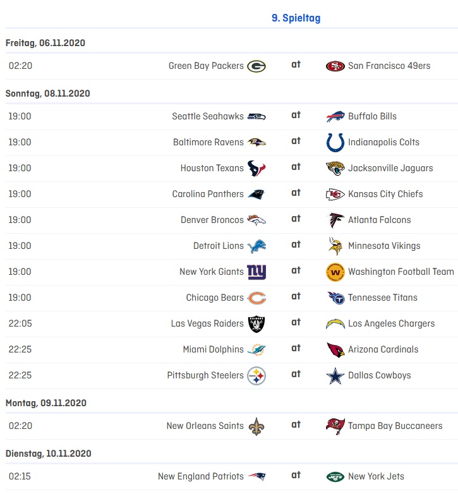Open the Arizona Cardinals team link
Screen dimensions: 458x494
click(x=383, y=349)
